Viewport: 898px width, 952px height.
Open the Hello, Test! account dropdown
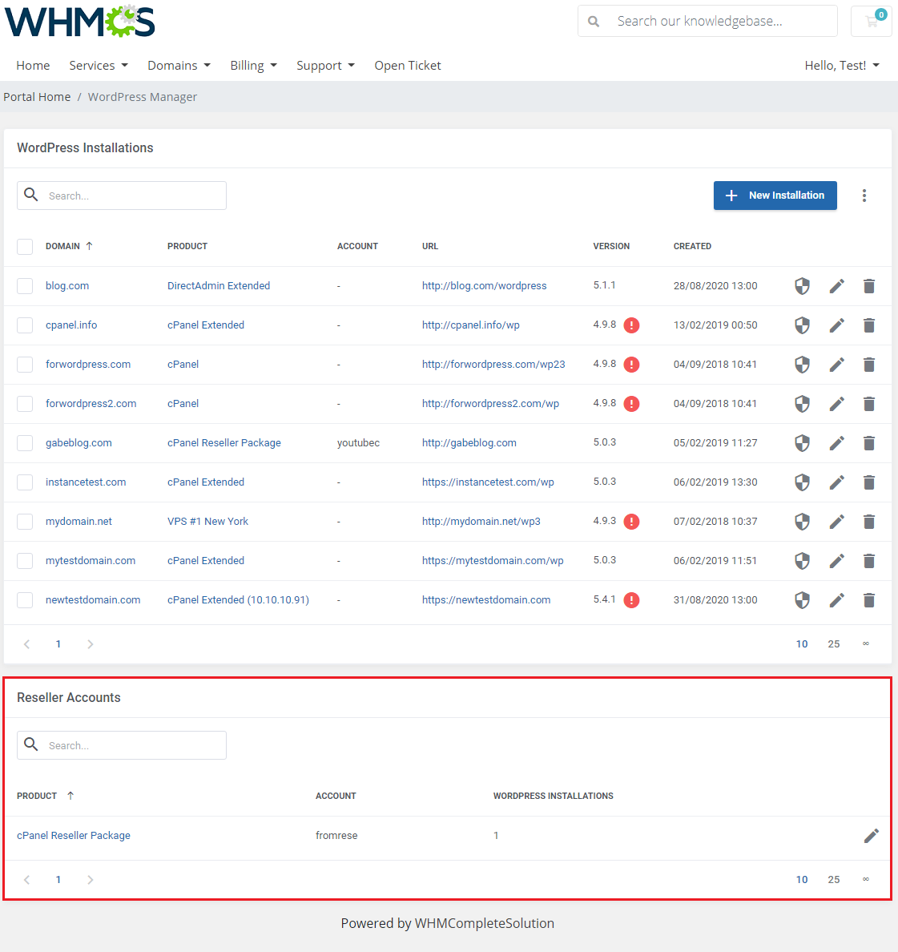click(842, 66)
